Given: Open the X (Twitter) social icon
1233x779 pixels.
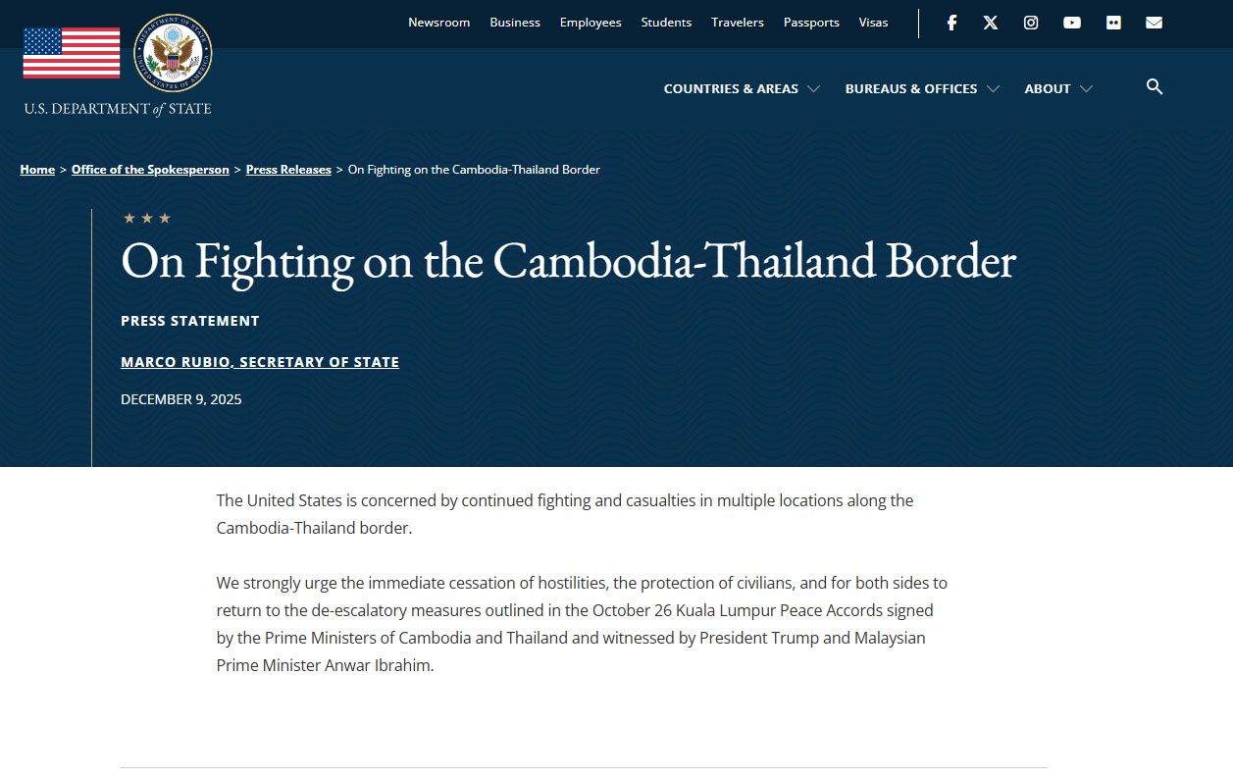Looking at the screenshot, I should 991,23.
